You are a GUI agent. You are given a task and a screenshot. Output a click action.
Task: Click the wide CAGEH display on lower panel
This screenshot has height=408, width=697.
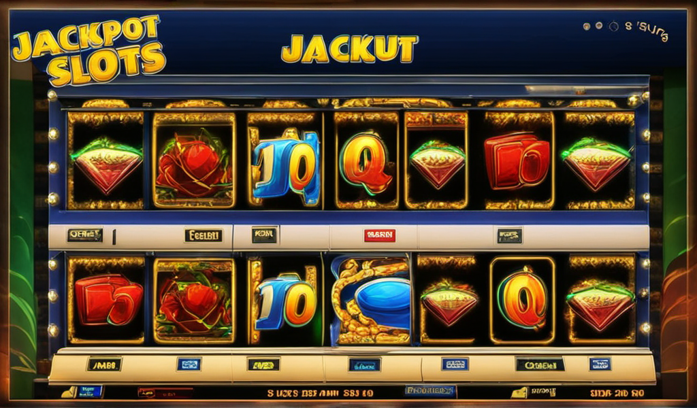(x=540, y=365)
